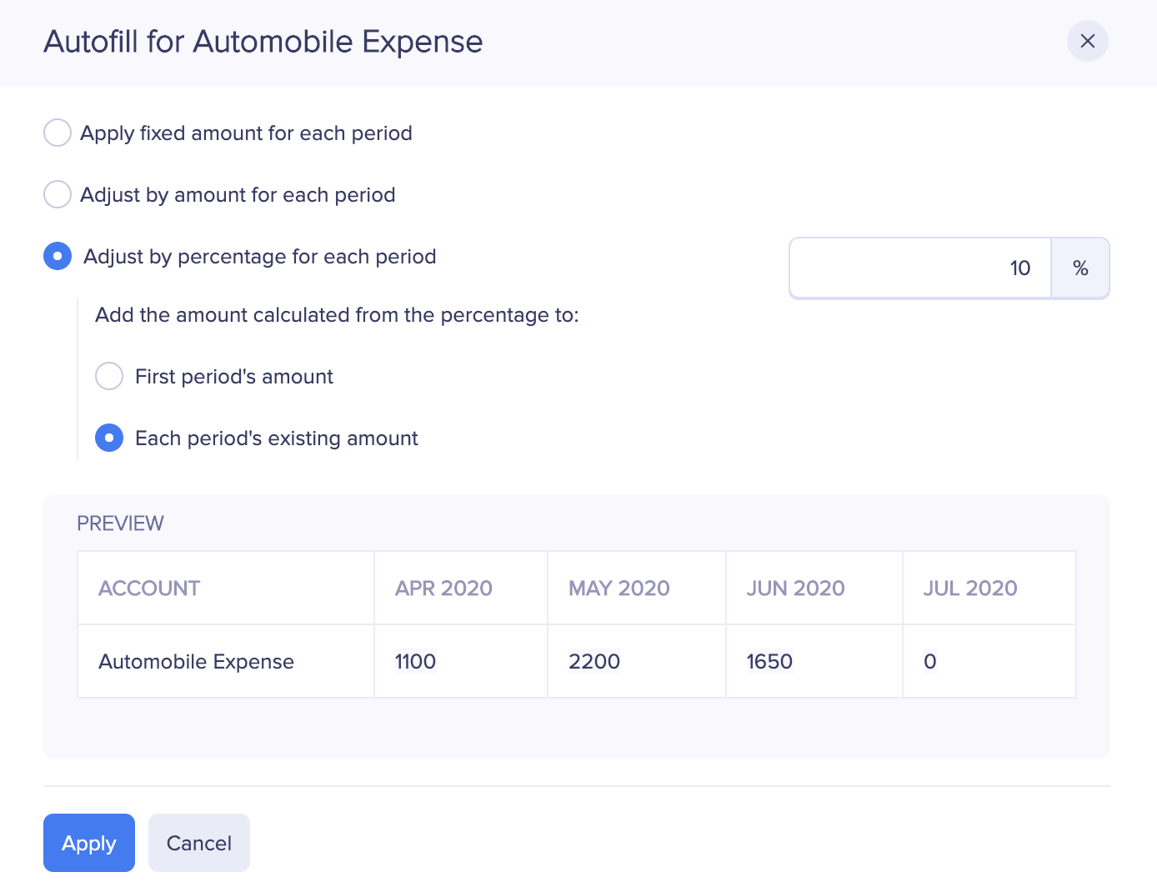Click the PREVIEW section label
The height and width of the screenshot is (892, 1157).
120,523
